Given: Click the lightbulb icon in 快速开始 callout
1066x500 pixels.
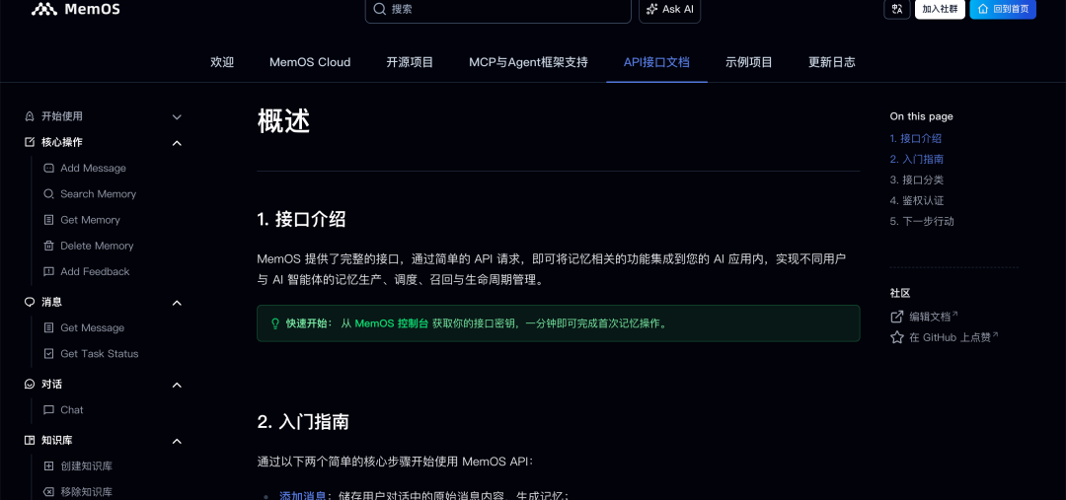Looking at the screenshot, I should point(275,323).
